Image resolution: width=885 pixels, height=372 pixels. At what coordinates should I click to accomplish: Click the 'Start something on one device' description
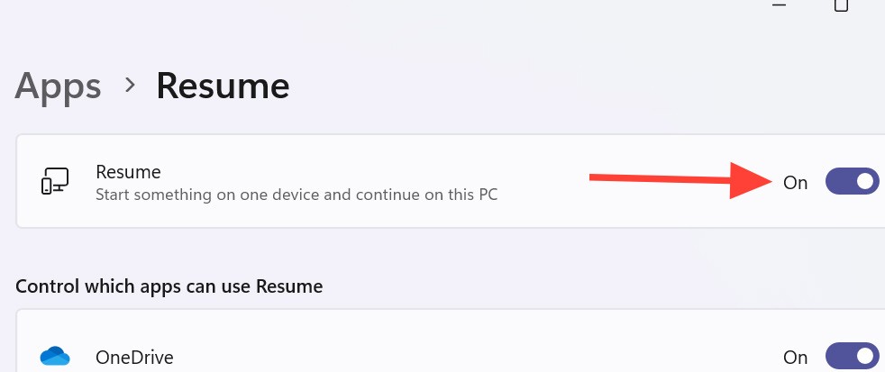point(297,194)
